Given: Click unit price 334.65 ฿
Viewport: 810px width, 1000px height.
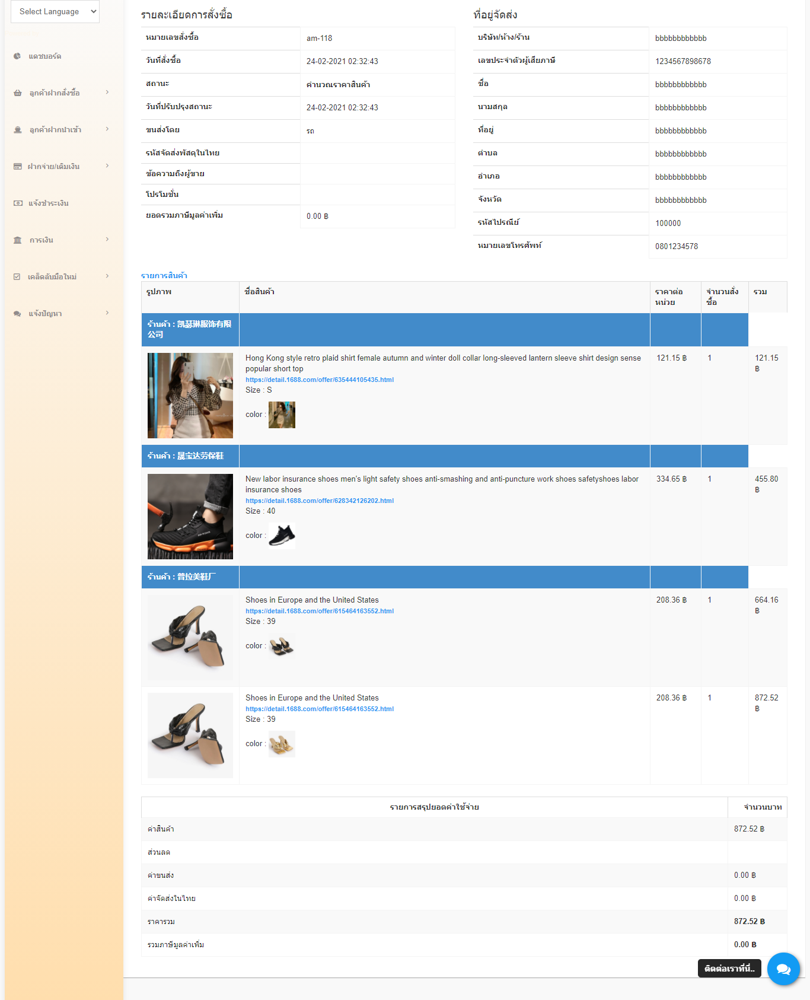Looking at the screenshot, I should coord(671,479).
